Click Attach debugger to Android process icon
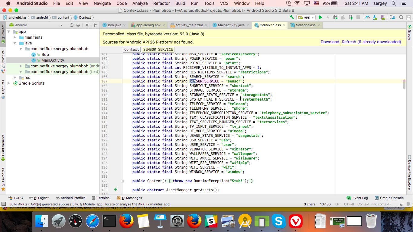 coord(351,18)
